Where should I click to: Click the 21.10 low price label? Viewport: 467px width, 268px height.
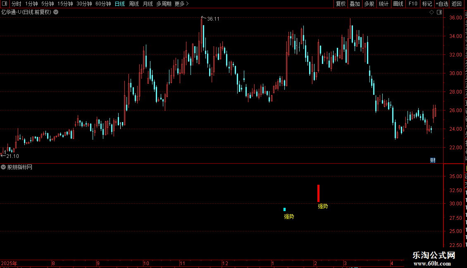(x=12, y=156)
